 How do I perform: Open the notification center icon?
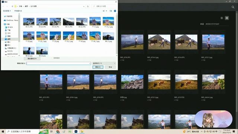[234, 131]
